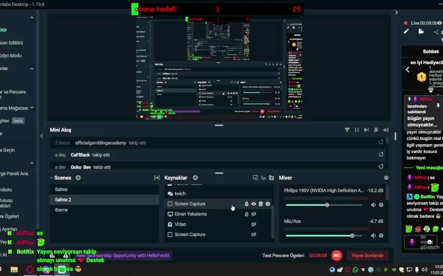Collapse the Scenes dropdown chevron

tap(51, 178)
